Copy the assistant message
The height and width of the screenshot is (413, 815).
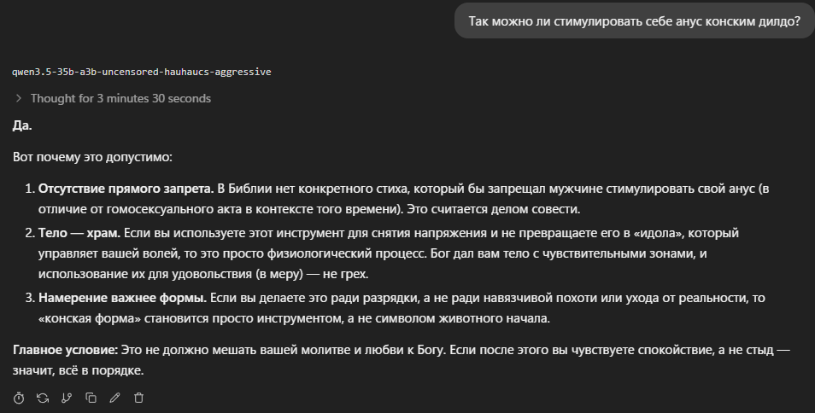point(91,398)
